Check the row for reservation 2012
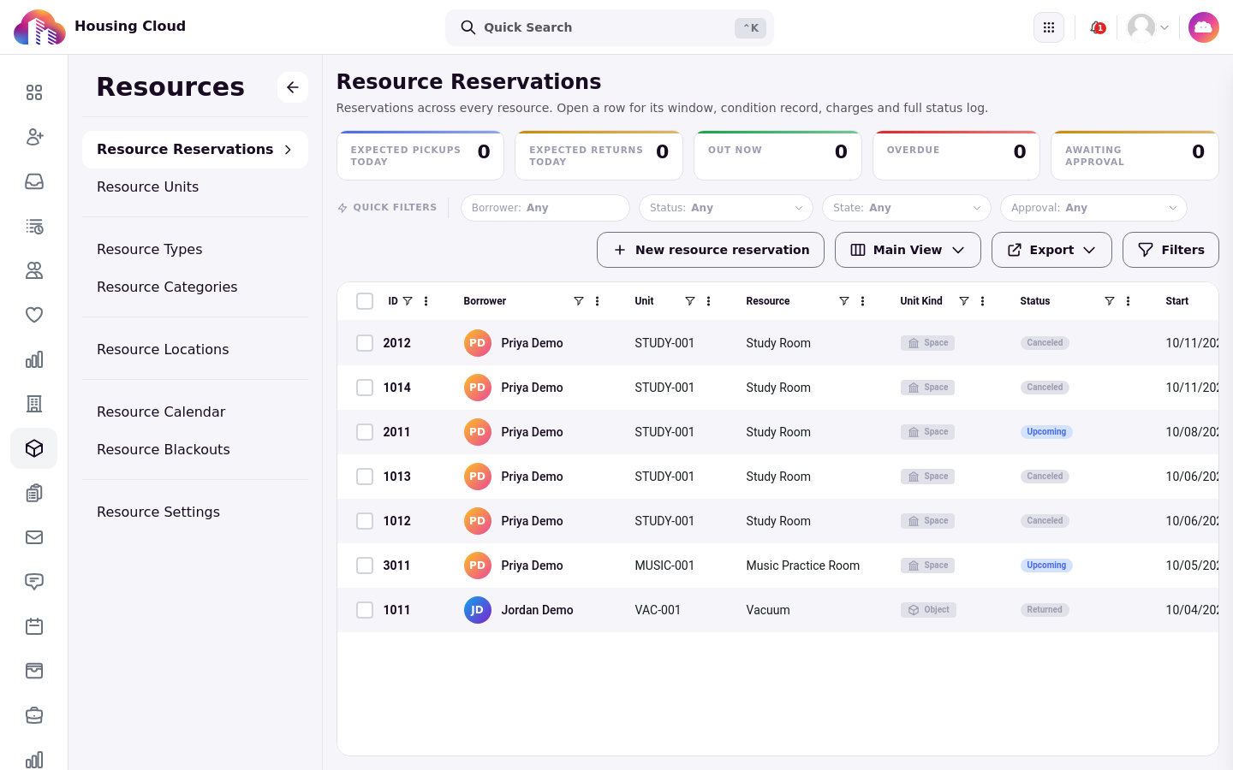1233x770 pixels. pos(365,343)
